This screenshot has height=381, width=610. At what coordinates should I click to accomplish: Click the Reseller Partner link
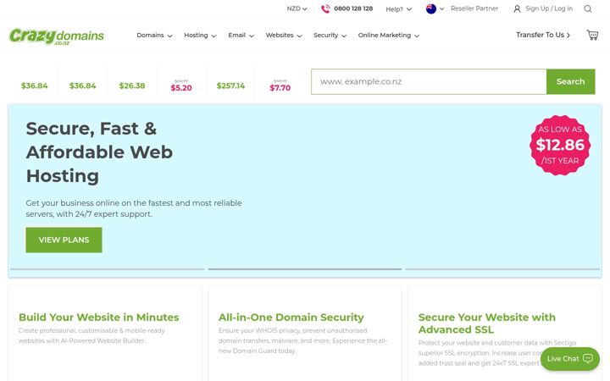[474, 8]
